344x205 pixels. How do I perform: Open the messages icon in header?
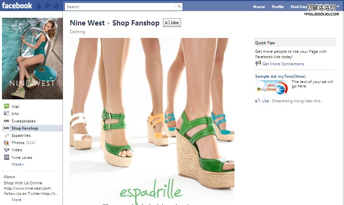(x=48, y=6)
